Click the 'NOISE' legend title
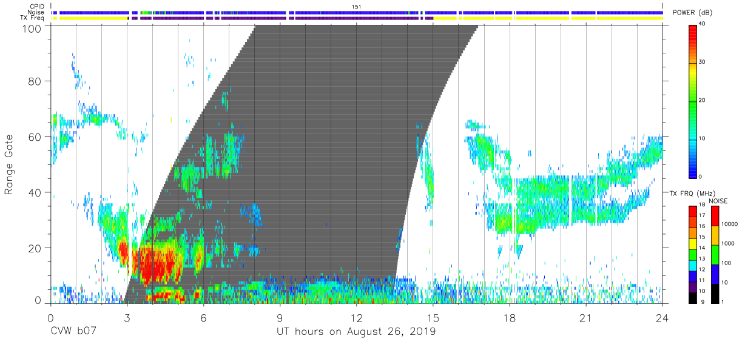The width and height of the screenshot is (745, 344). click(718, 201)
